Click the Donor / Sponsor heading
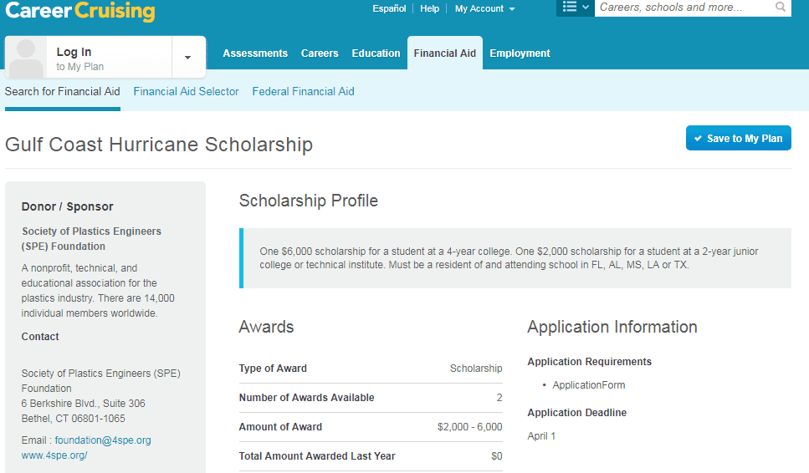This screenshot has height=473, width=809. (67, 206)
